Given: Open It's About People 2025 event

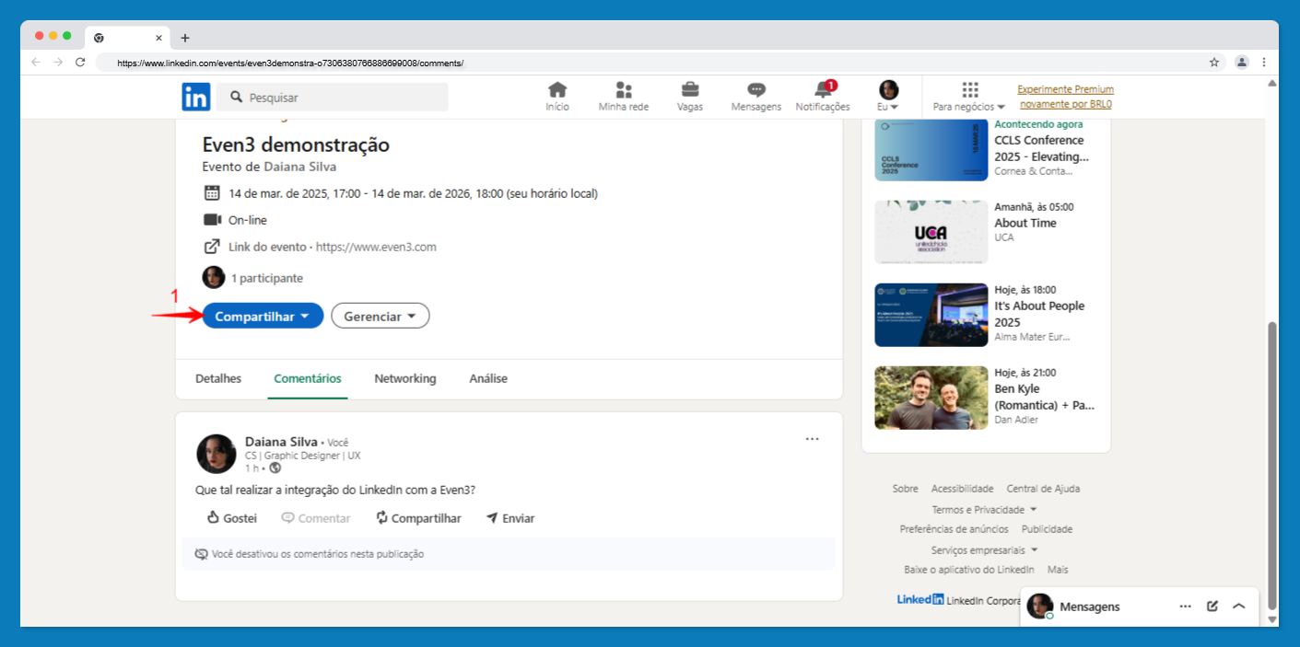Looking at the screenshot, I should click(x=1039, y=314).
